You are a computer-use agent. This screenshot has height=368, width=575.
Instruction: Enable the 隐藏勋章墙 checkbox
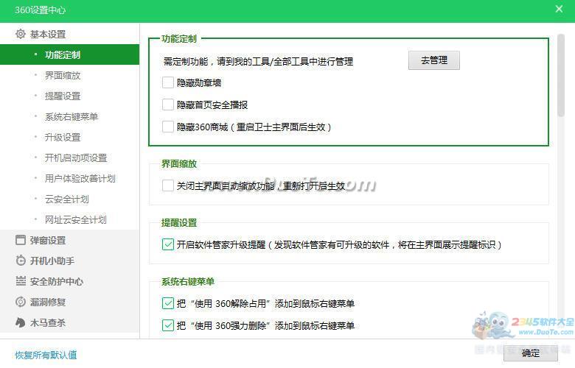[168, 82]
